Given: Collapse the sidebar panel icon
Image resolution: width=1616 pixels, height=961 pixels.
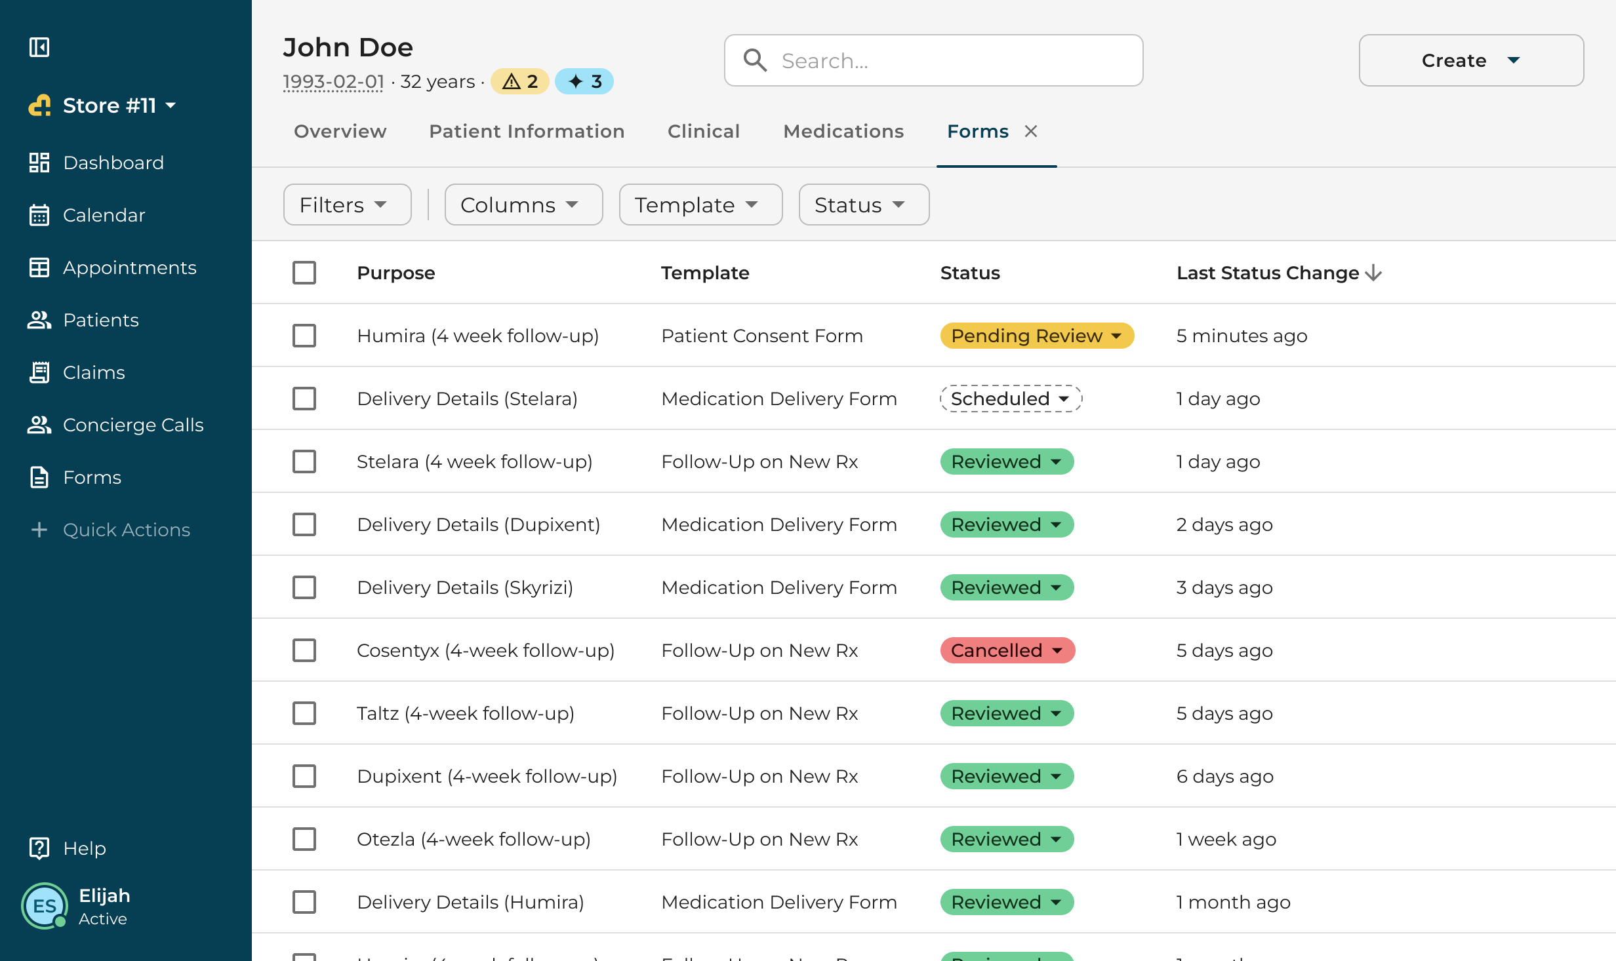Looking at the screenshot, I should tap(39, 47).
